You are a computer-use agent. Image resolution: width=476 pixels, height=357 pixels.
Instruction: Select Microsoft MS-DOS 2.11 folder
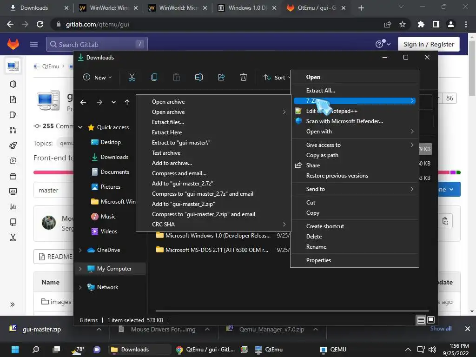pos(217,250)
